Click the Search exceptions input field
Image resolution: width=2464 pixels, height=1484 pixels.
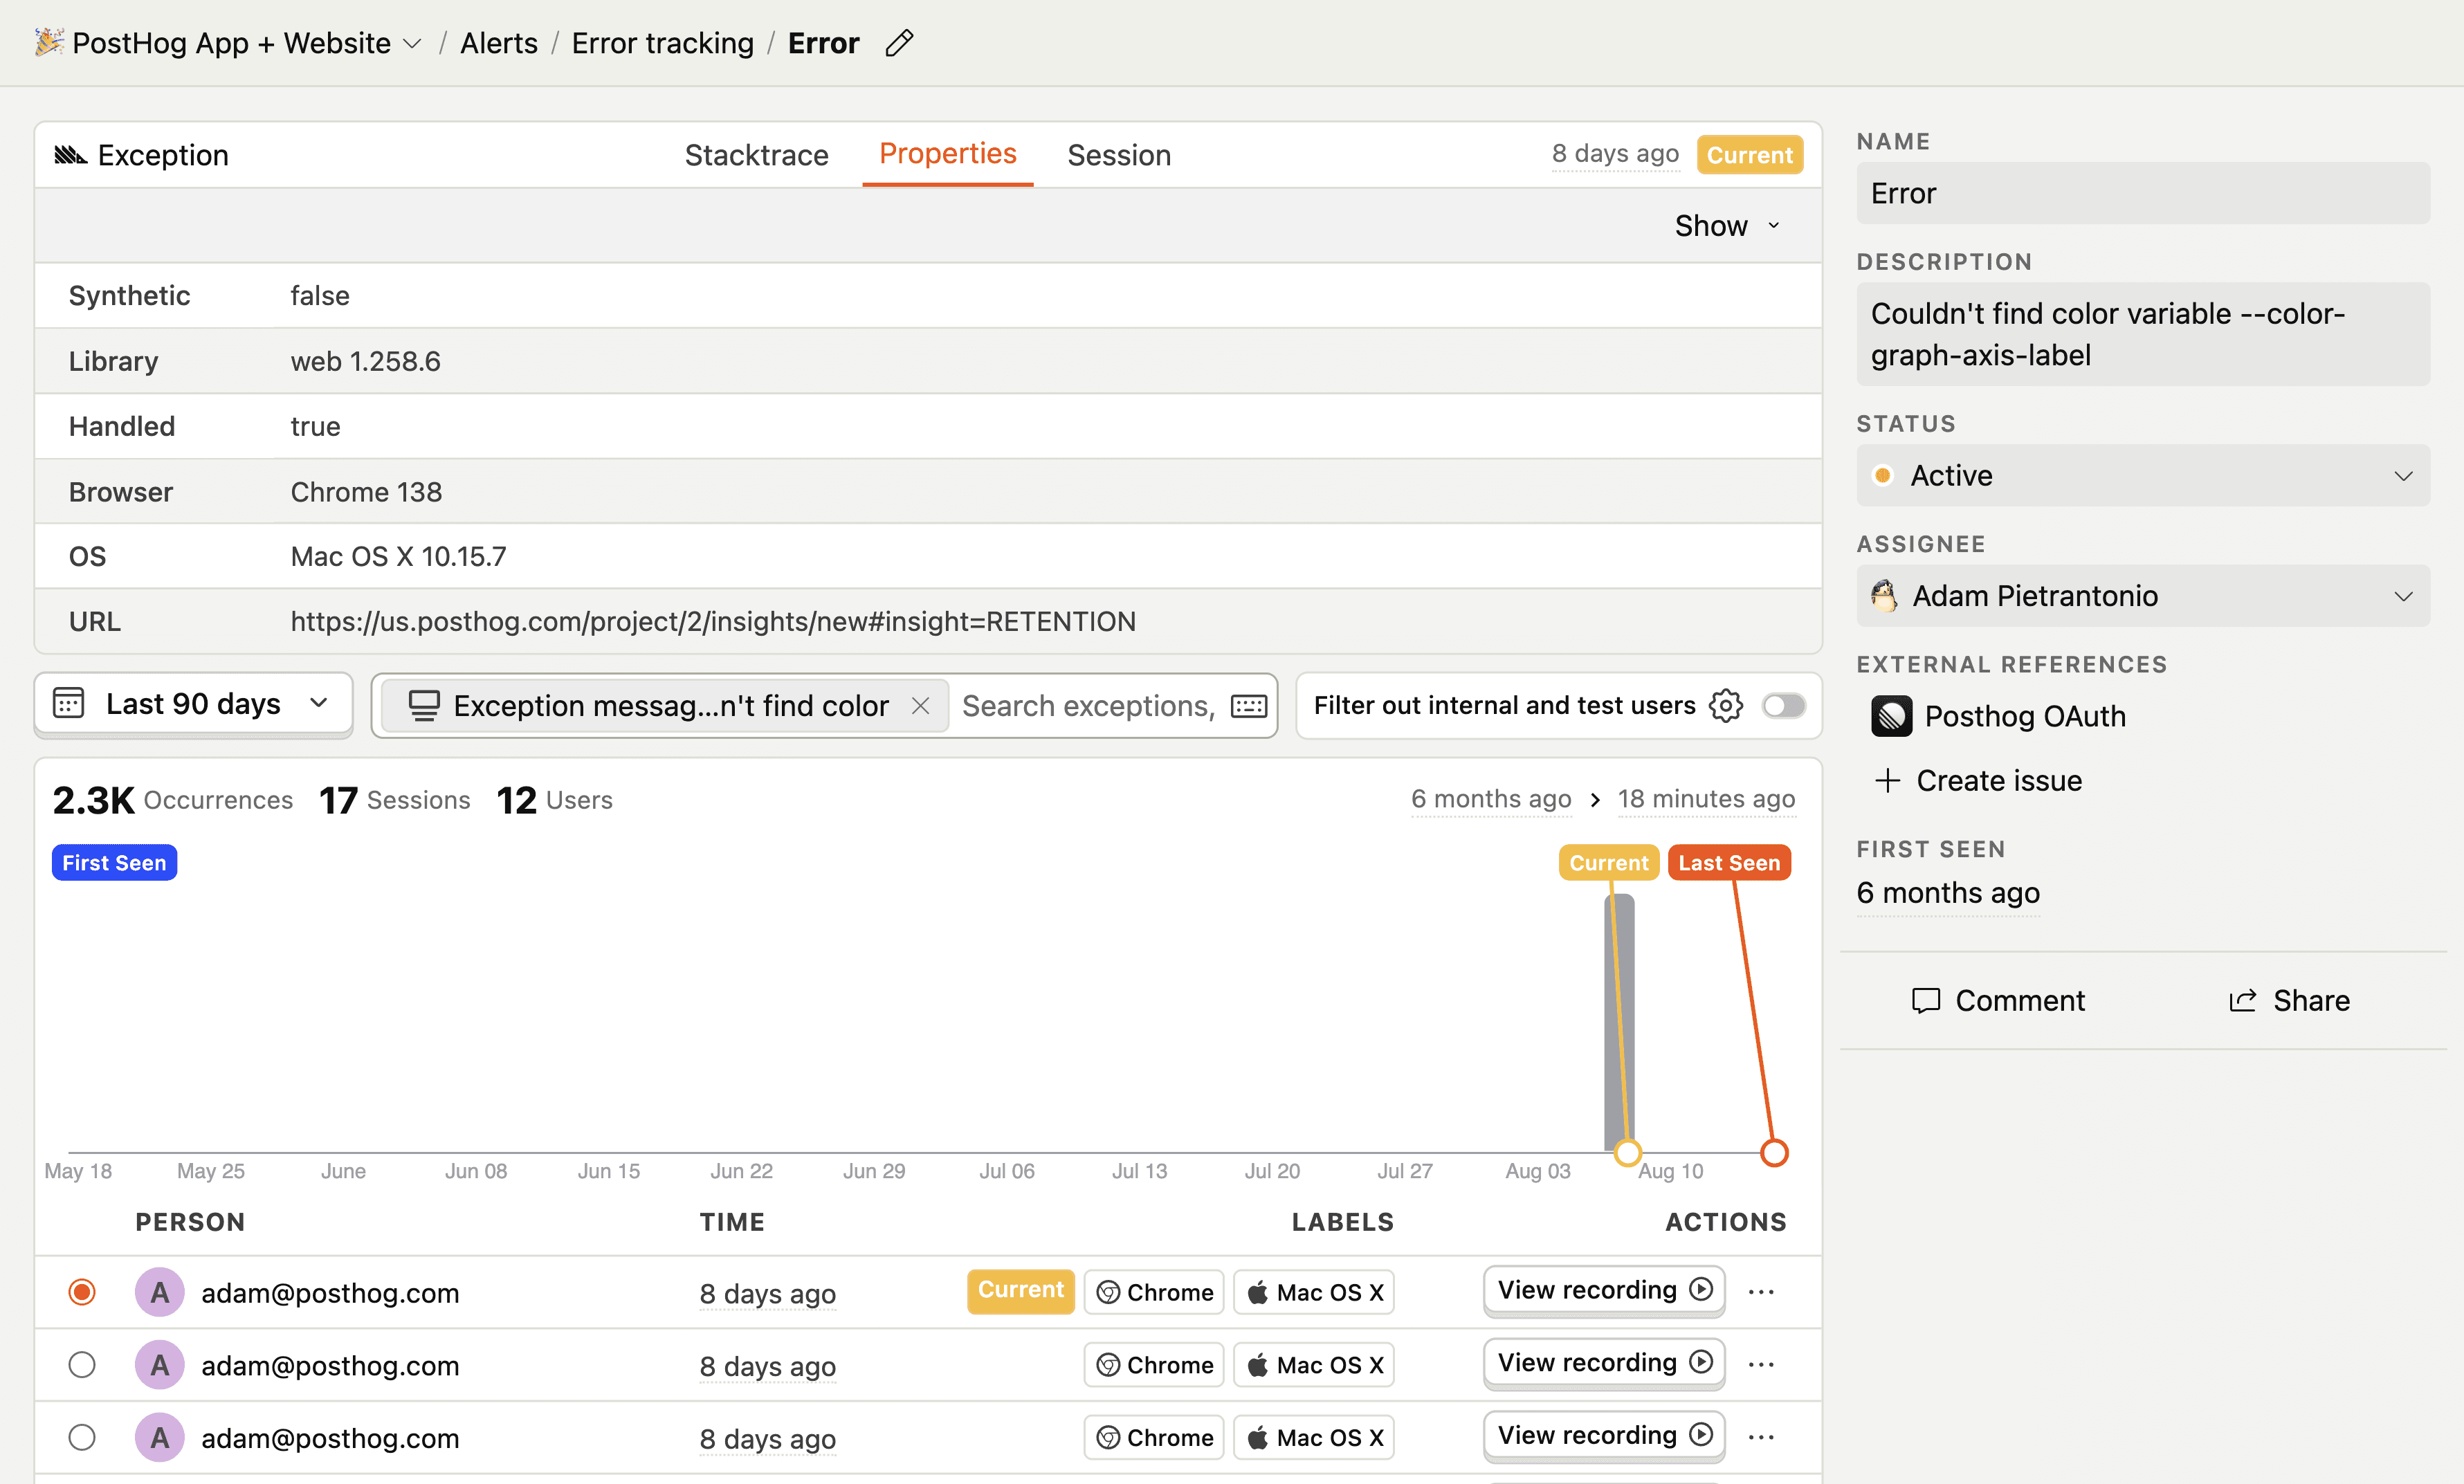[x=1088, y=706]
